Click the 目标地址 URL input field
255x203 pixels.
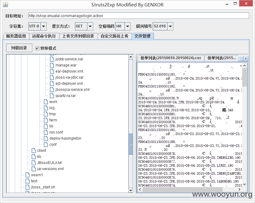(139, 16)
